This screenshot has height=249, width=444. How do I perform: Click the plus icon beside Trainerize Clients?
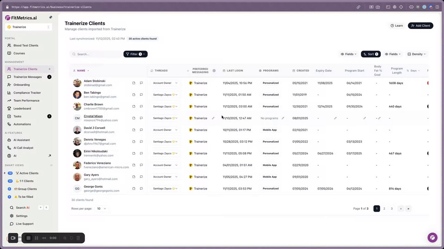coord(49,69)
